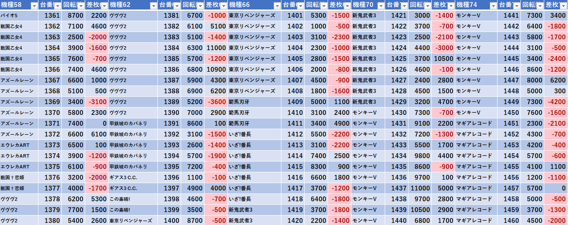Screen dimensions: 568x225
Task: Open the 機種74 column filter dropdown
Action: [x=492, y=6]
